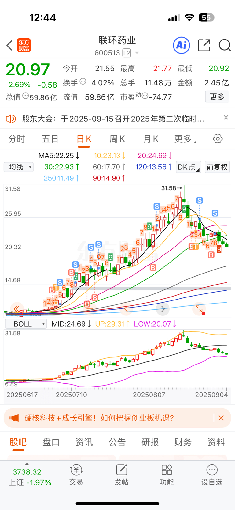Switch to 周K chart tab

tap(117, 139)
